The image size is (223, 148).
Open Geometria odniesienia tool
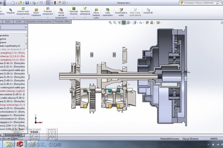pyautogui.click(x=85, y=11)
